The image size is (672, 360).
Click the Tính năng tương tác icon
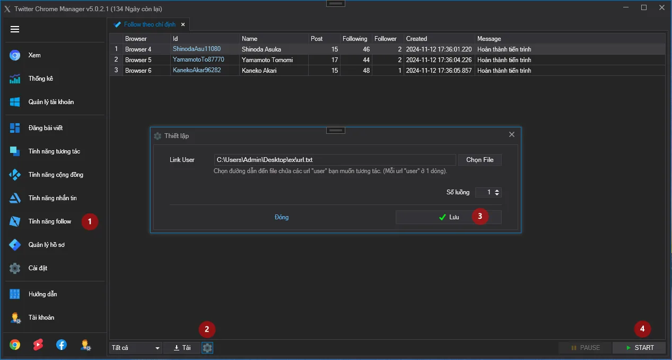[15, 151]
